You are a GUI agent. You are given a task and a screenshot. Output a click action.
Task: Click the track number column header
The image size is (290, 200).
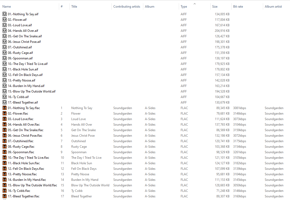coord(62,7)
